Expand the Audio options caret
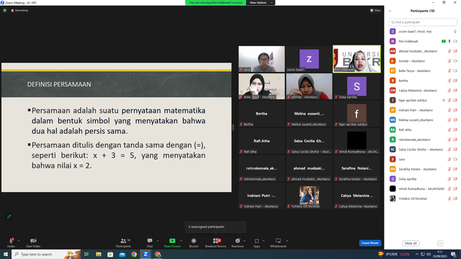 19,241
